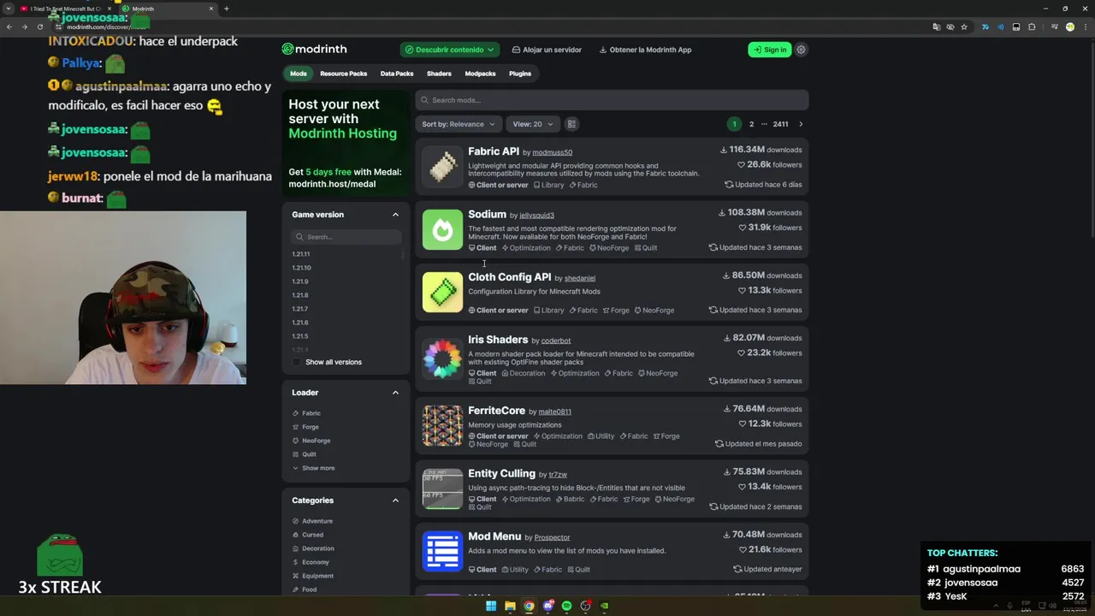Viewport: 1095px width, 616px height.
Task: Open the Fabric API mod icon
Action: click(442, 167)
